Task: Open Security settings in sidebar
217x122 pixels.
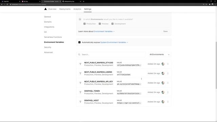Action: tap(47, 47)
